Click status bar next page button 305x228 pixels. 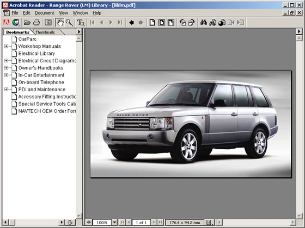click(154, 222)
